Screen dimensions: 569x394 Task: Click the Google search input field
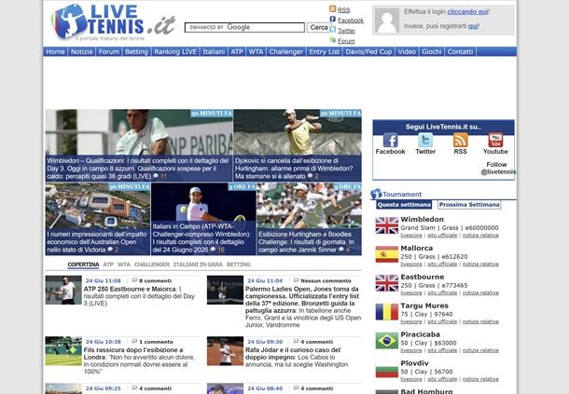244,27
